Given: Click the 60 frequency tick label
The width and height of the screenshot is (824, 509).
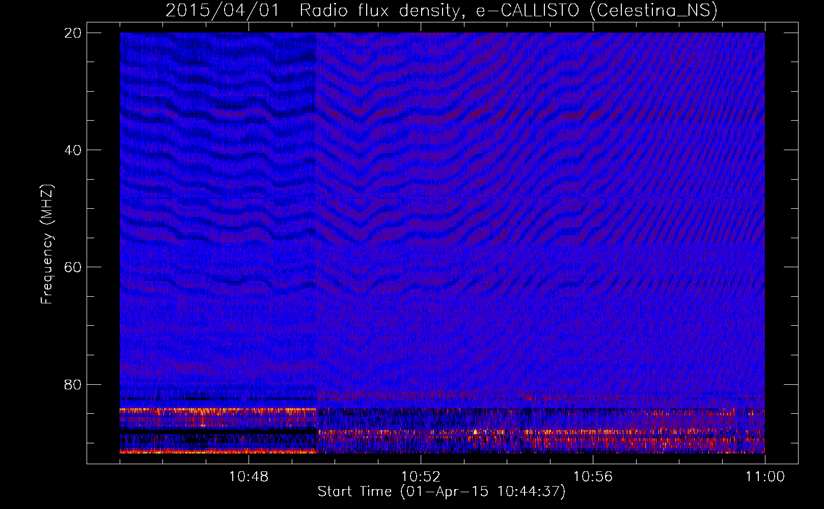Looking at the screenshot, I should pyautogui.click(x=73, y=267).
